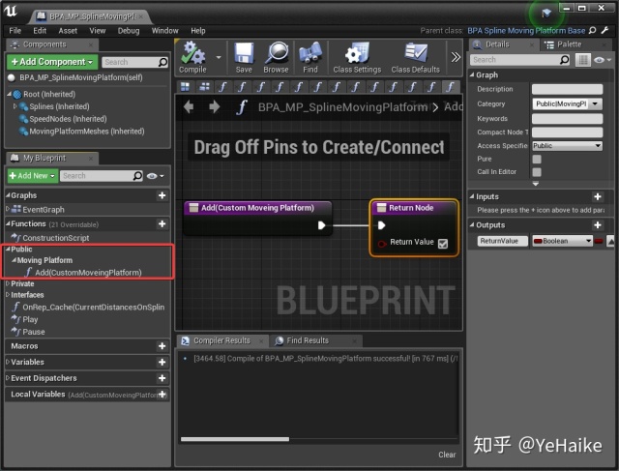Toggle the Pure checkbox
619x471 pixels.
[537, 160]
